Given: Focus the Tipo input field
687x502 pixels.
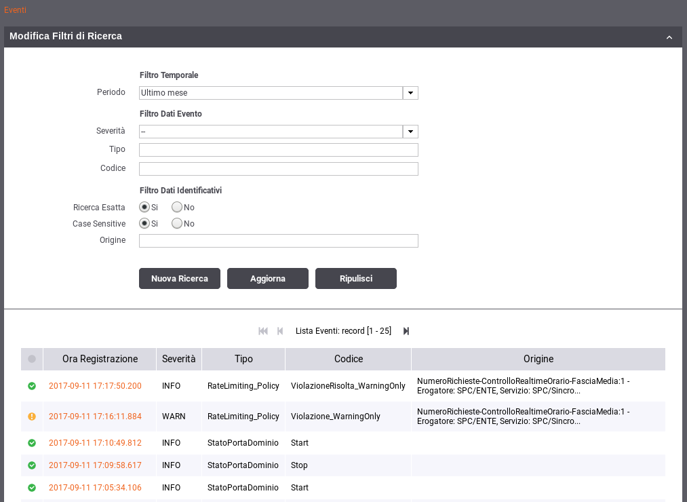Looking at the screenshot, I should pyautogui.click(x=279, y=150).
